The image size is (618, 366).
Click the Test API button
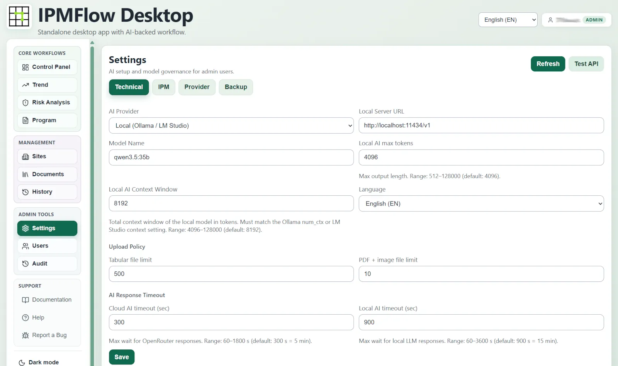pyautogui.click(x=586, y=64)
